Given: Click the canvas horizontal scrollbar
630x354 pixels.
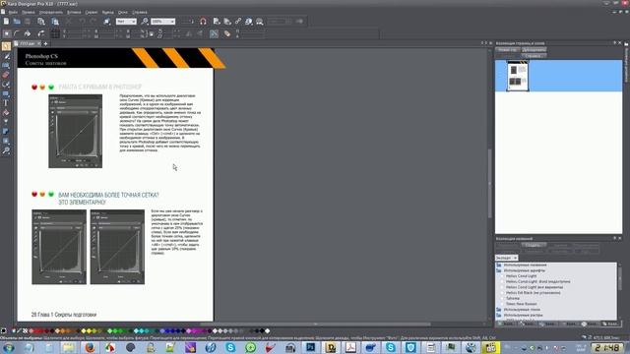Looking at the screenshot, I should pos(315,324).
